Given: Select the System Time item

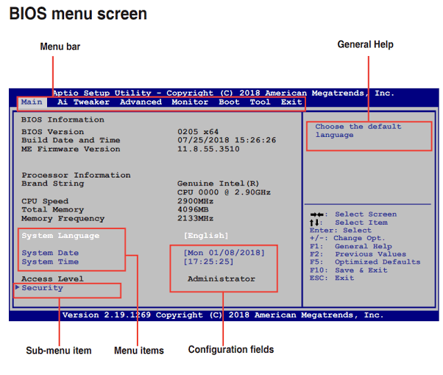Looking at the screenshot, I should click(50, 262).
